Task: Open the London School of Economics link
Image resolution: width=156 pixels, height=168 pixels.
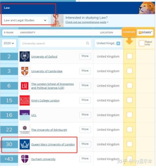Action: click(52, 86)
